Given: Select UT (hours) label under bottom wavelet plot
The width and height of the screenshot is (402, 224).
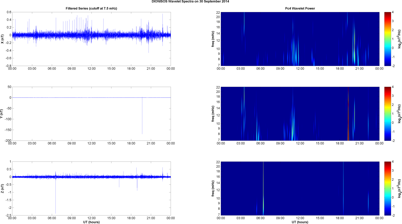Looking at the screenshot, I should pyautogui.click(x=300, y=222).
